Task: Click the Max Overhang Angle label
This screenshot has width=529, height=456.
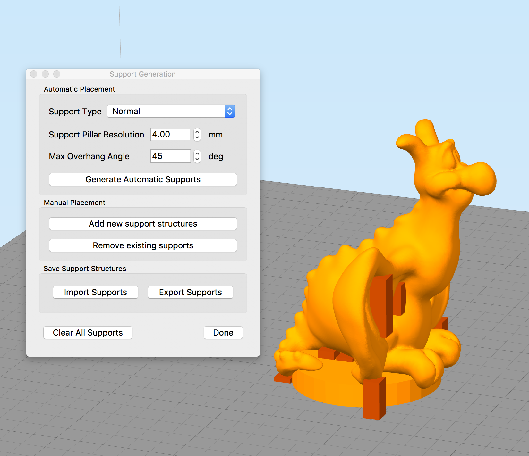Action: click(x=89, y=156)
